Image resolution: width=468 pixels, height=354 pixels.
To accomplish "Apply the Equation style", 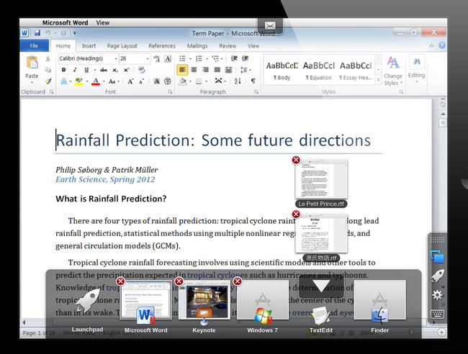I will pos(319,71).
